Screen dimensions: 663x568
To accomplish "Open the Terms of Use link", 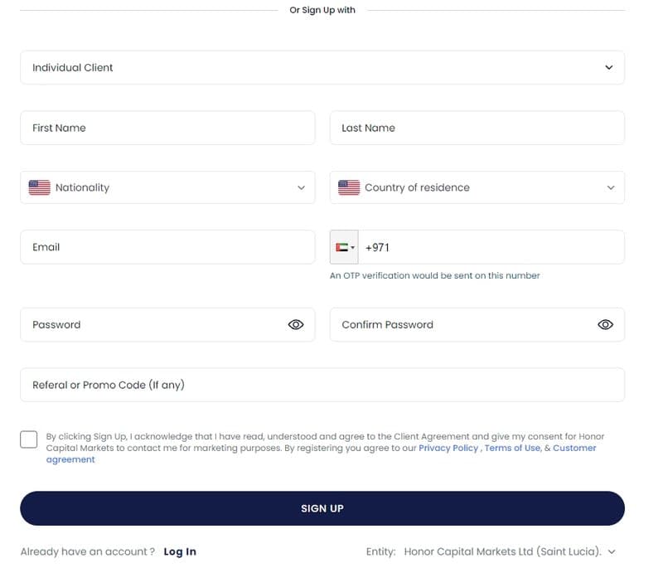I will tap(512, 448).
